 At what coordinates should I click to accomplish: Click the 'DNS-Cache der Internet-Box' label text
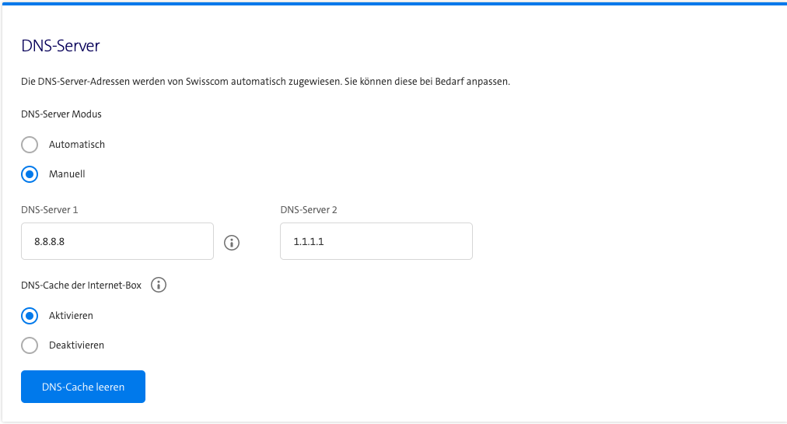pos(82,286)
